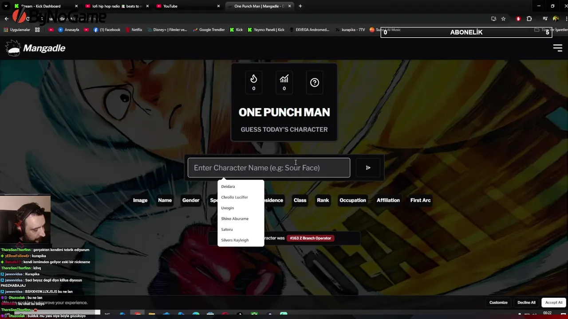
Task: Close the Stream - Kick Dashboard tab
Action: pyautogui.click(x=76, y=6)
